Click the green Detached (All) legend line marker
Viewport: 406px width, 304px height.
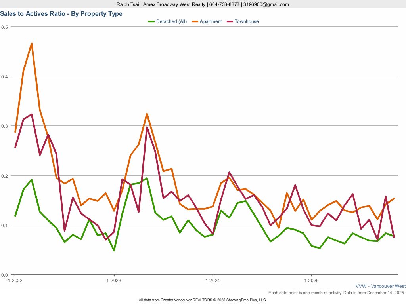151,21
